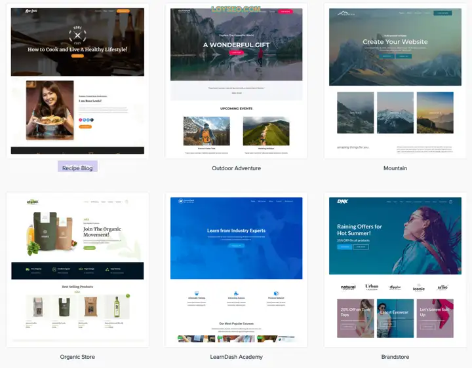Click the olive oil bottle product image
This screenshot has width=472, height=368.
click(117, 306)
